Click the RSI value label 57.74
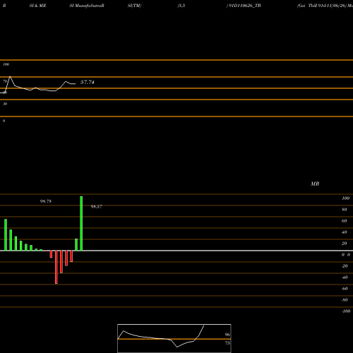The image size is (353, 353). (88, 82)
